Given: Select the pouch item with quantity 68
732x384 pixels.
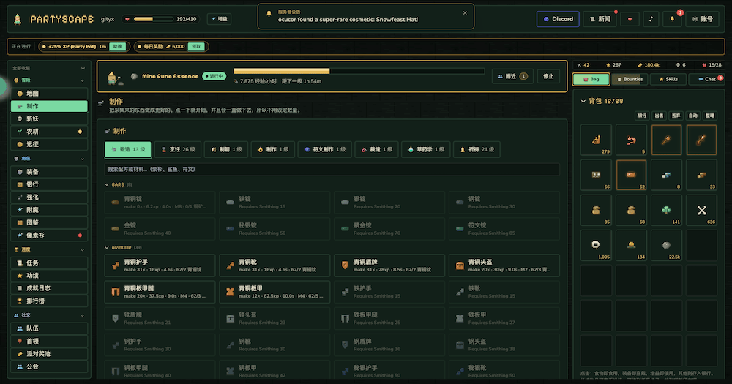Looking at the screenshot, I should coord(631,210).
